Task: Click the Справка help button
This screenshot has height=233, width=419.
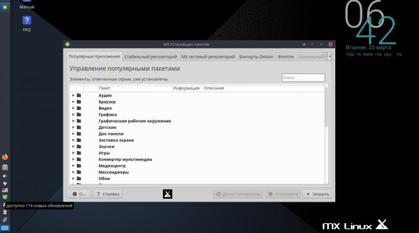Action: (x=107, y=194)
